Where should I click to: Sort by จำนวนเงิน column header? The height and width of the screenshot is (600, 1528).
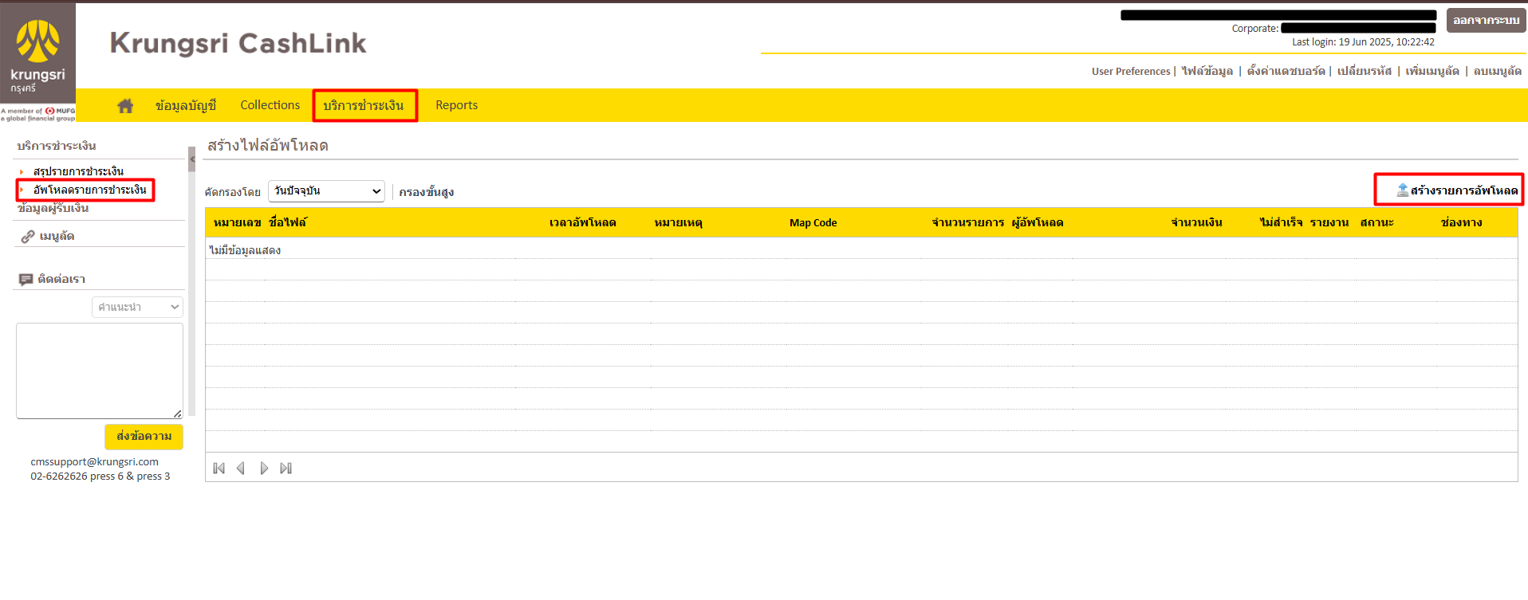[1196, 222]
